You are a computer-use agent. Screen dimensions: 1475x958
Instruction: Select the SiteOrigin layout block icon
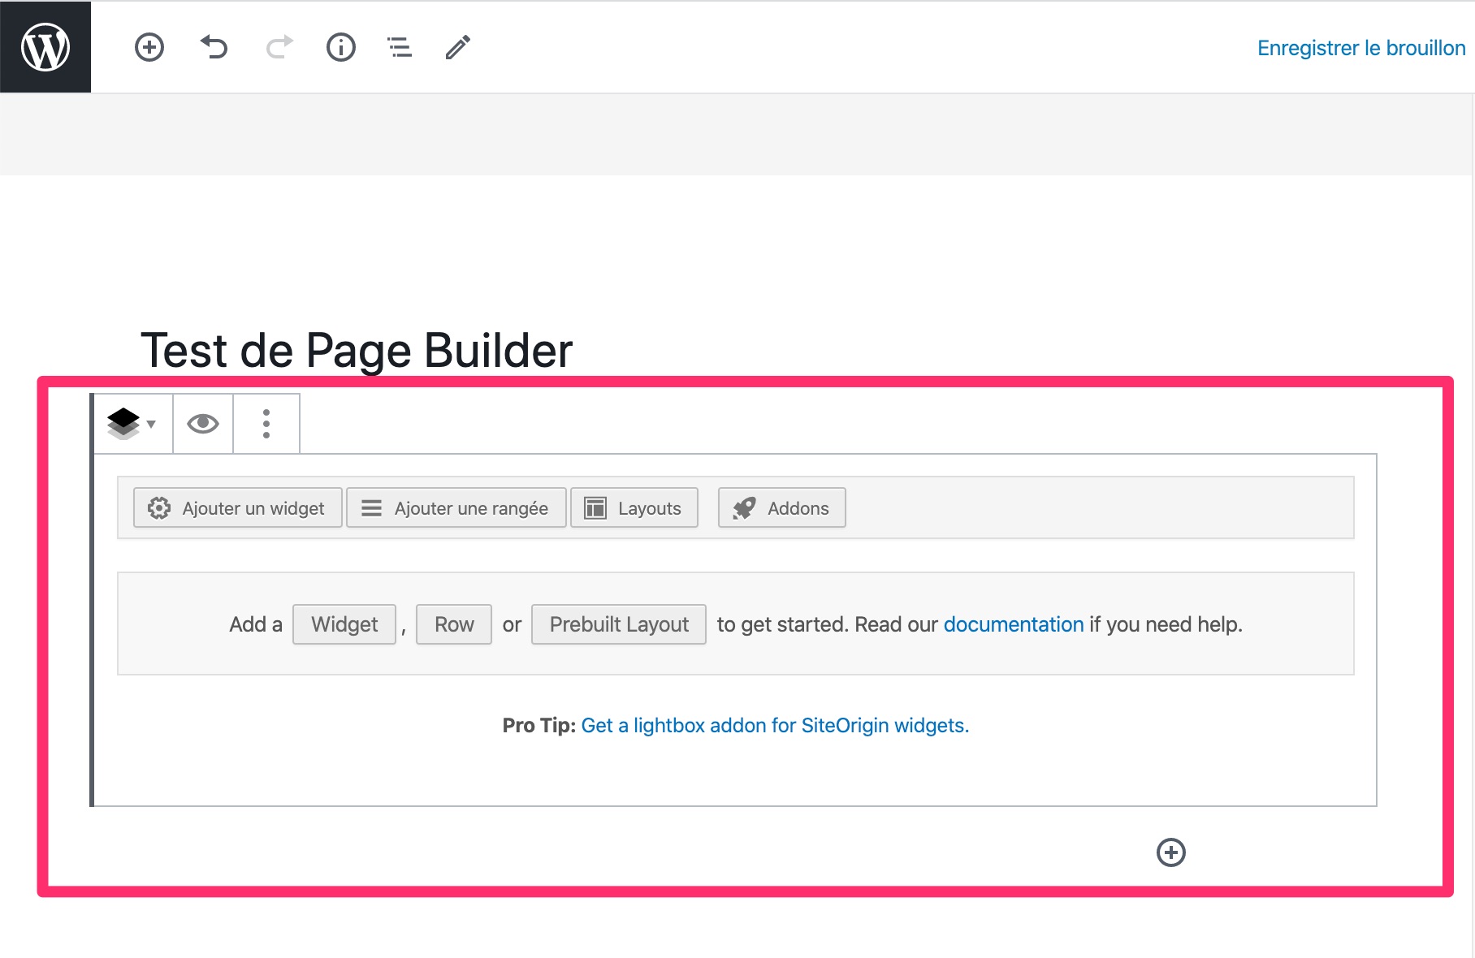click(x=123, y=423)
